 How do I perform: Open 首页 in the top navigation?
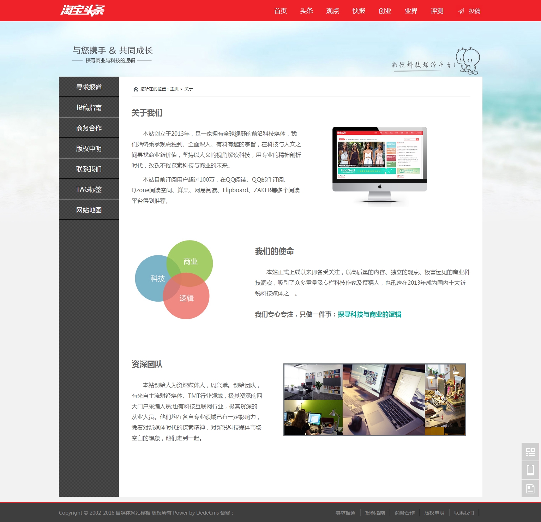coord(280,11)
